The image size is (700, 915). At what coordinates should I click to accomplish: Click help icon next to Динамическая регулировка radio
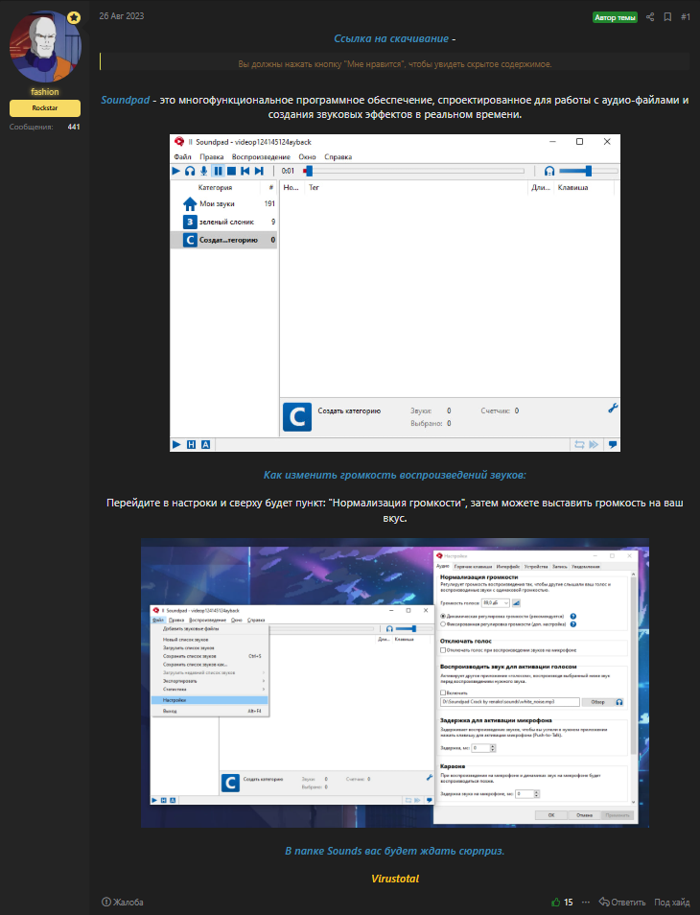(573, 616)
